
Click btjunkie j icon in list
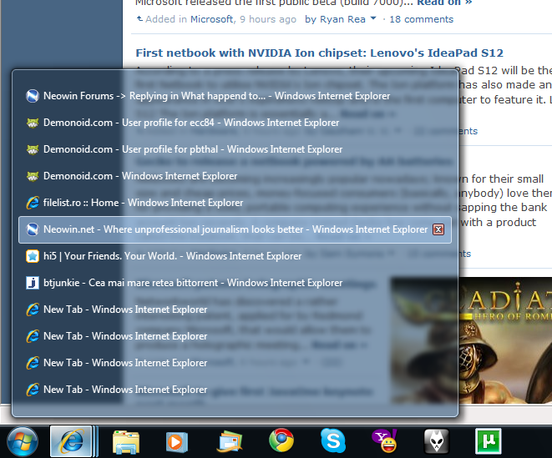(x=33, y=283)
